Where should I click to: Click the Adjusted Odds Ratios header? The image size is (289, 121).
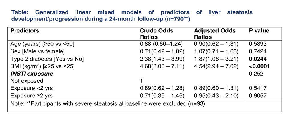(215, 34)
